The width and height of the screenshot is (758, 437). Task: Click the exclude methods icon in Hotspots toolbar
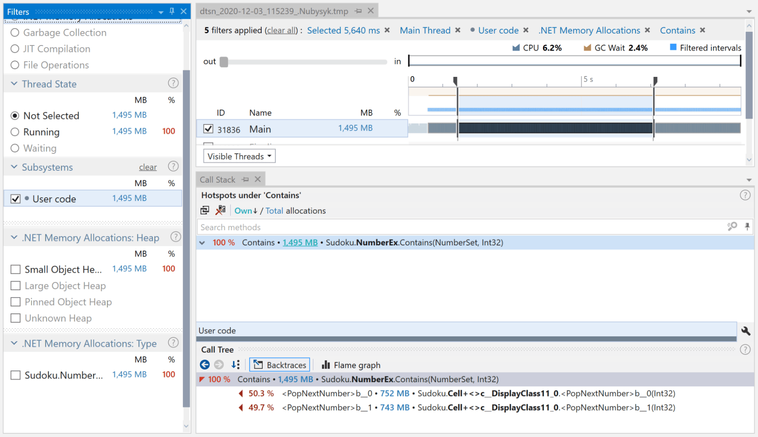pyautogui.click(x=220, y=211)
